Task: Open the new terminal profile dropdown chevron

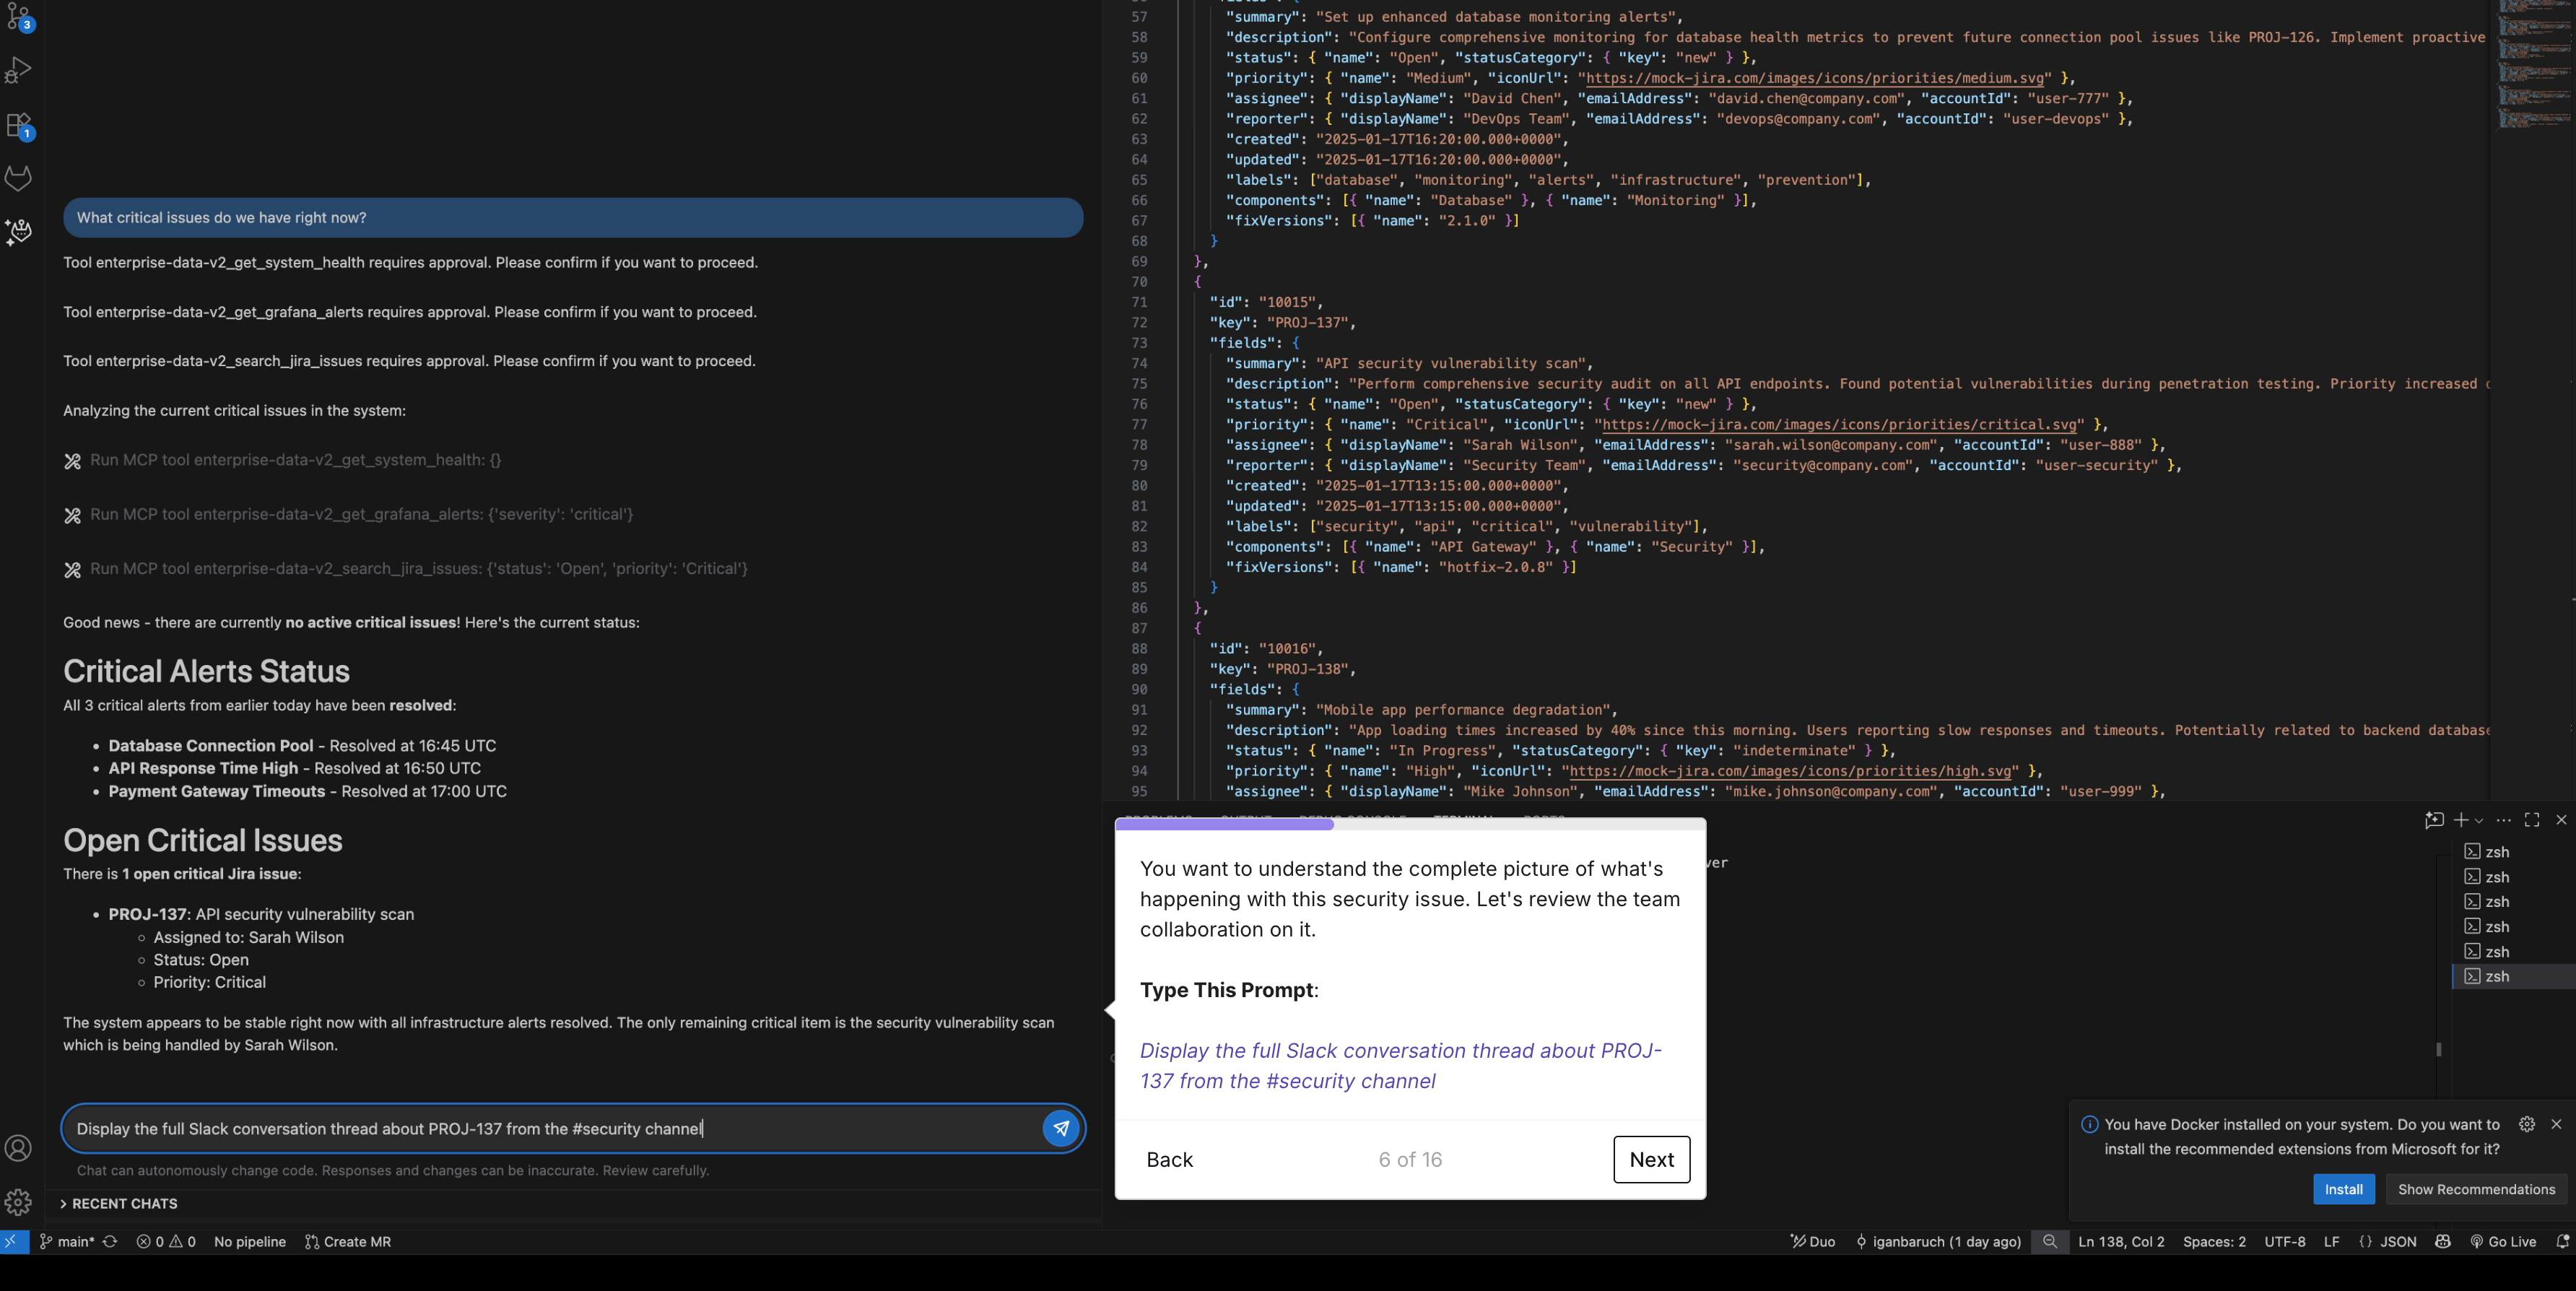Action: click(x=2479, y=821)
